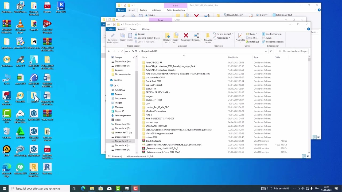Open the rufus-4.1 desktop icon

pyautogui.click(x=20, y=61)
